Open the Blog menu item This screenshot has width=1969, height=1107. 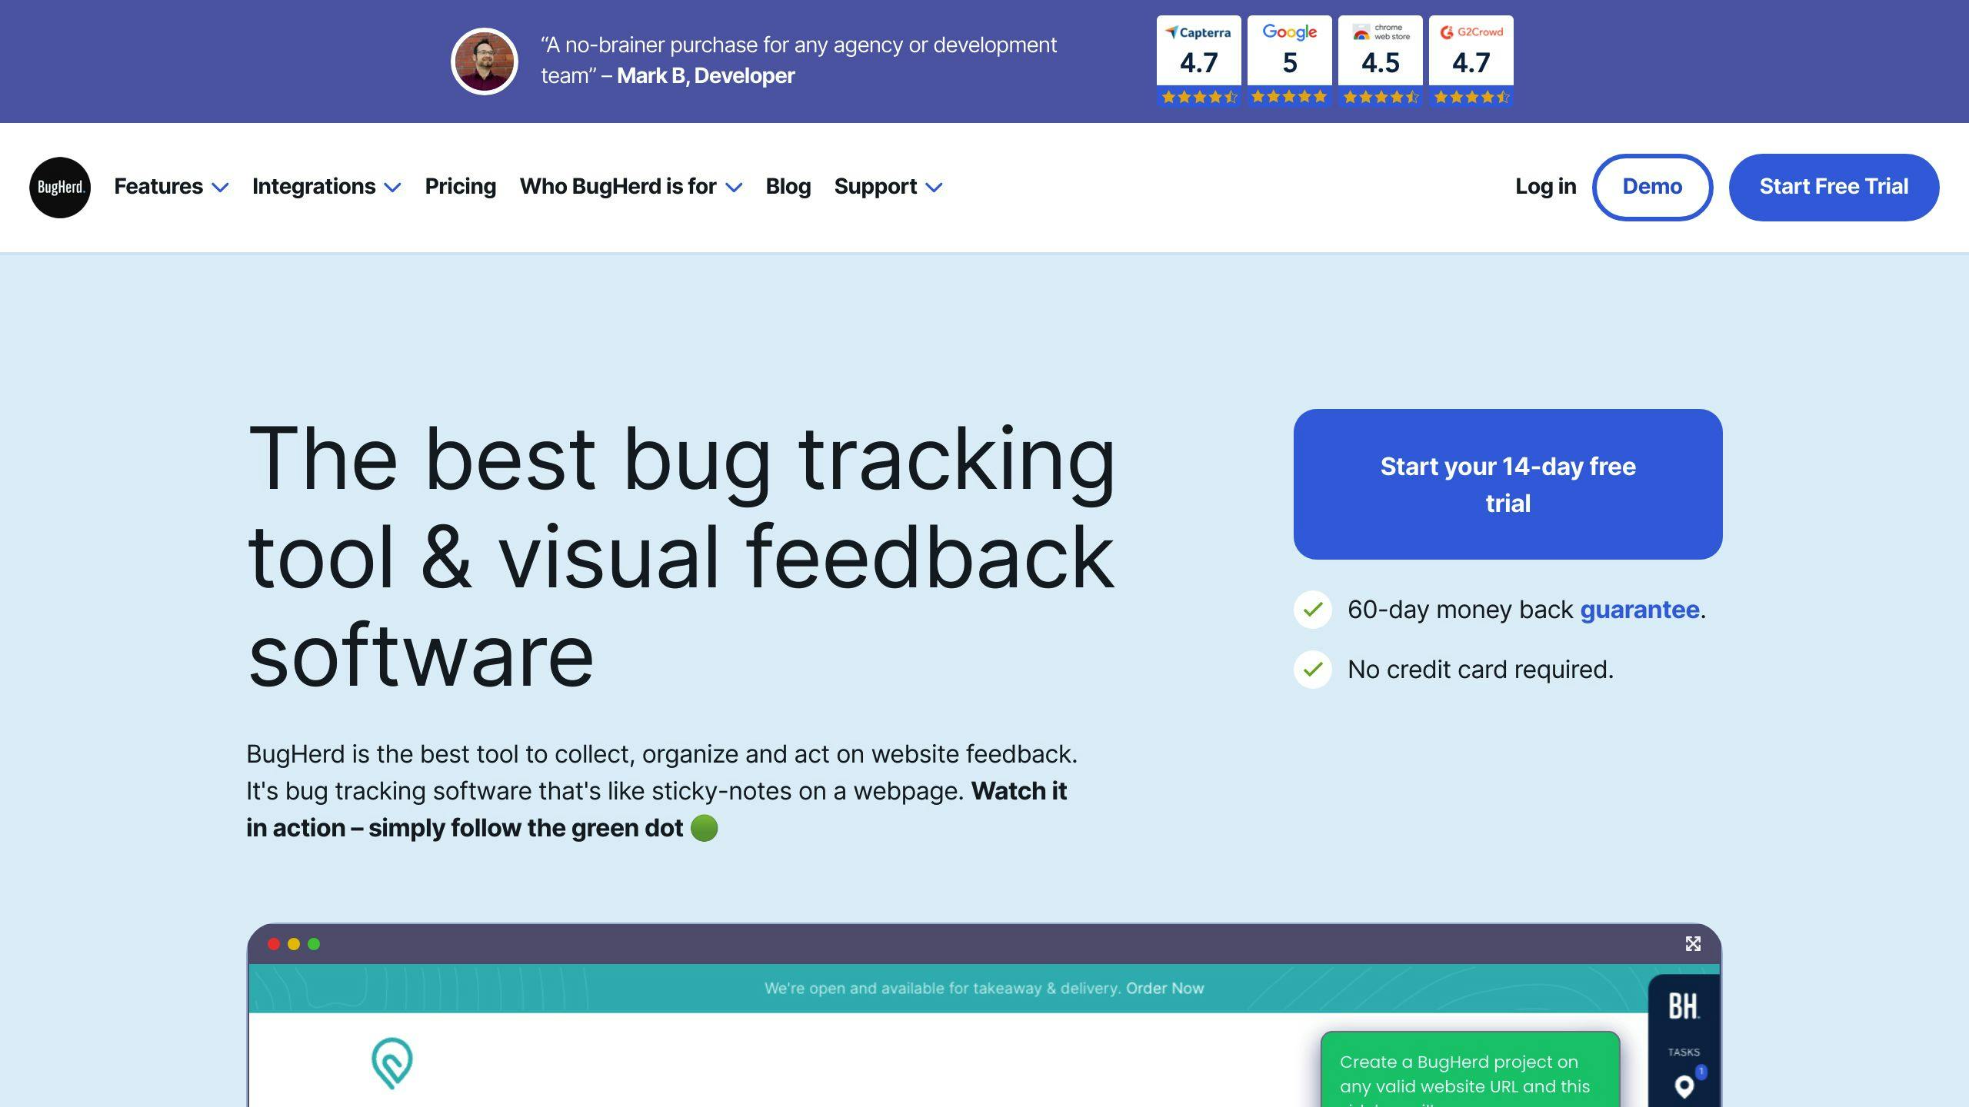787,185
